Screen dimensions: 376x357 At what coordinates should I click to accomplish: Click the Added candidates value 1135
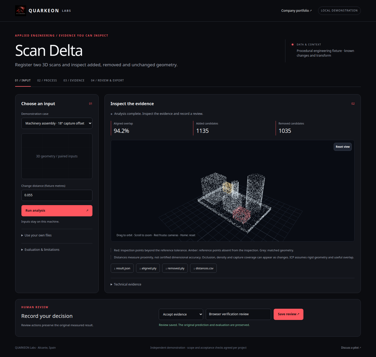202,131
